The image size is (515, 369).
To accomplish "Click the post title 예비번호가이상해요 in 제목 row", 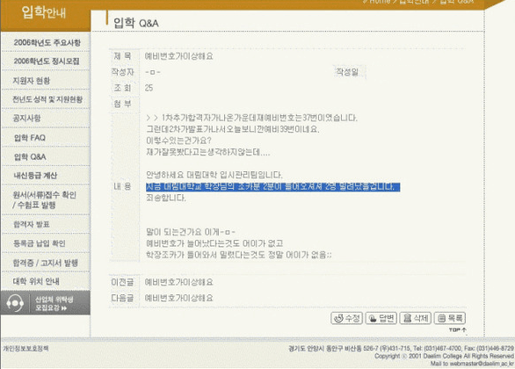I will pyautogui.click(x=179, y=56).
